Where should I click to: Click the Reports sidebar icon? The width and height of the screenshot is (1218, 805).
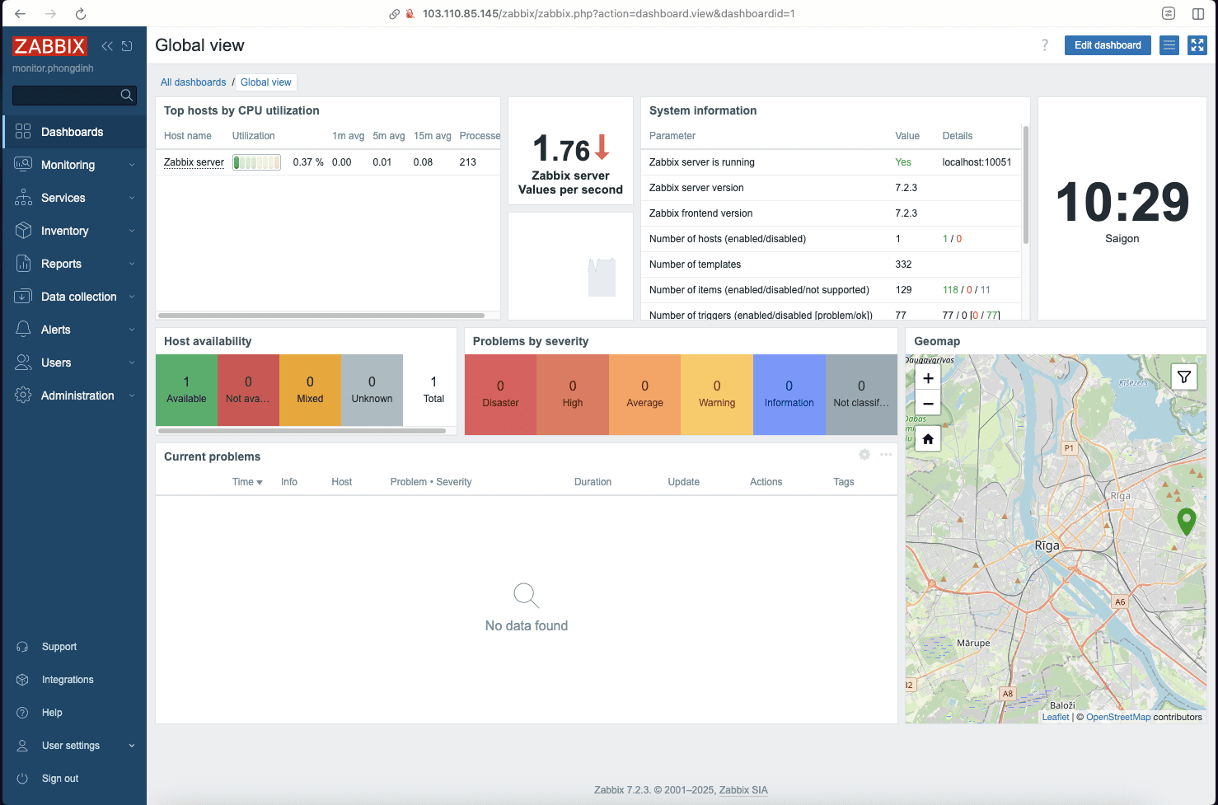tap(23, 264)
